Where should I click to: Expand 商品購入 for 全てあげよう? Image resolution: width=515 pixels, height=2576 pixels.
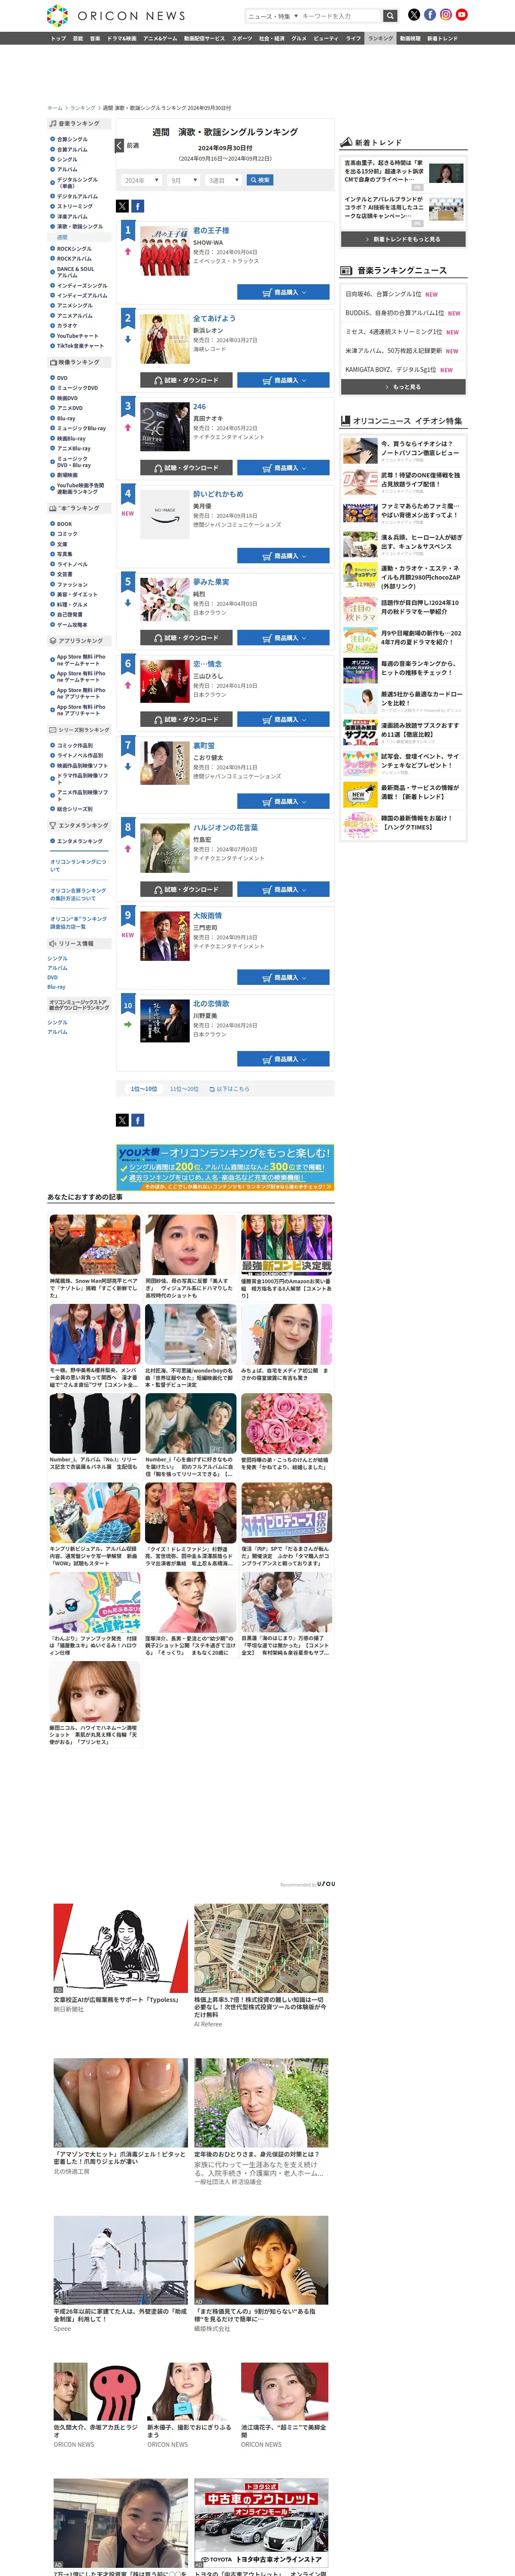(283, 380)
